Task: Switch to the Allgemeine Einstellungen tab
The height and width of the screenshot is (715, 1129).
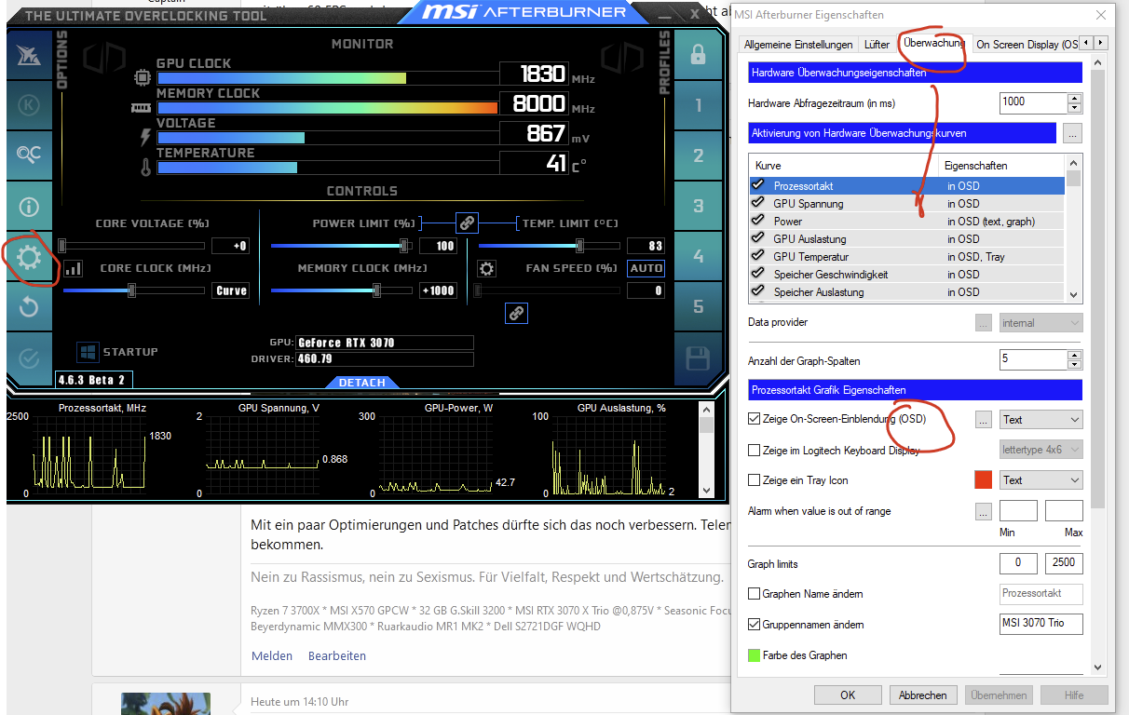Action: click(798, 44)
